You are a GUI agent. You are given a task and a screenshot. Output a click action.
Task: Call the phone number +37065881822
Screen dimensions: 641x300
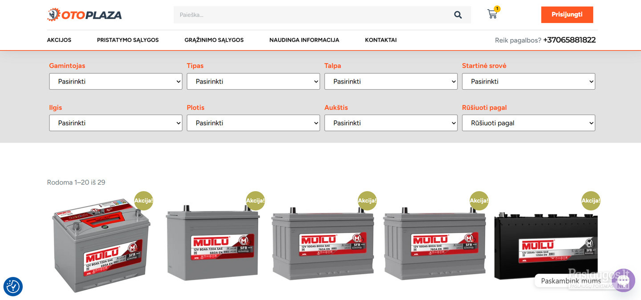pos(569,40)
